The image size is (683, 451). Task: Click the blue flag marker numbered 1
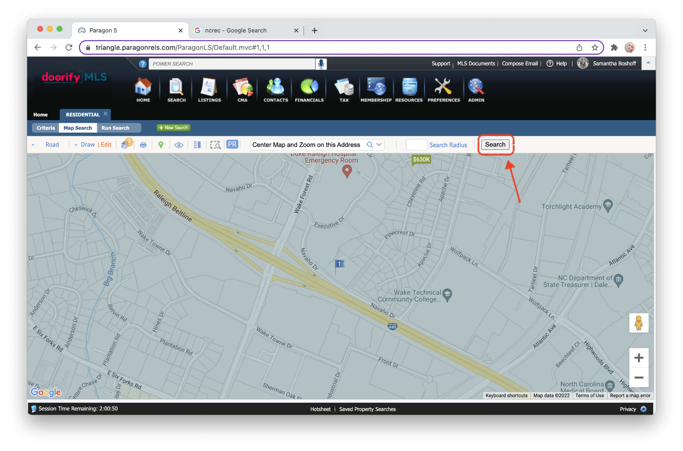[339, 264]
